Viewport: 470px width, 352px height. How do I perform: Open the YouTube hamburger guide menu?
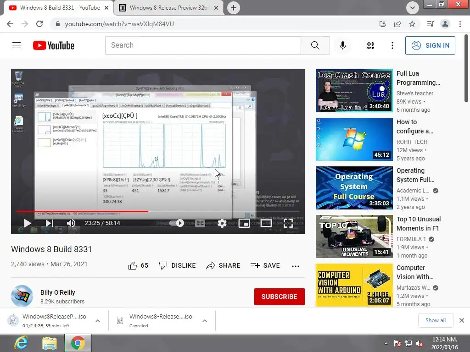17,45
